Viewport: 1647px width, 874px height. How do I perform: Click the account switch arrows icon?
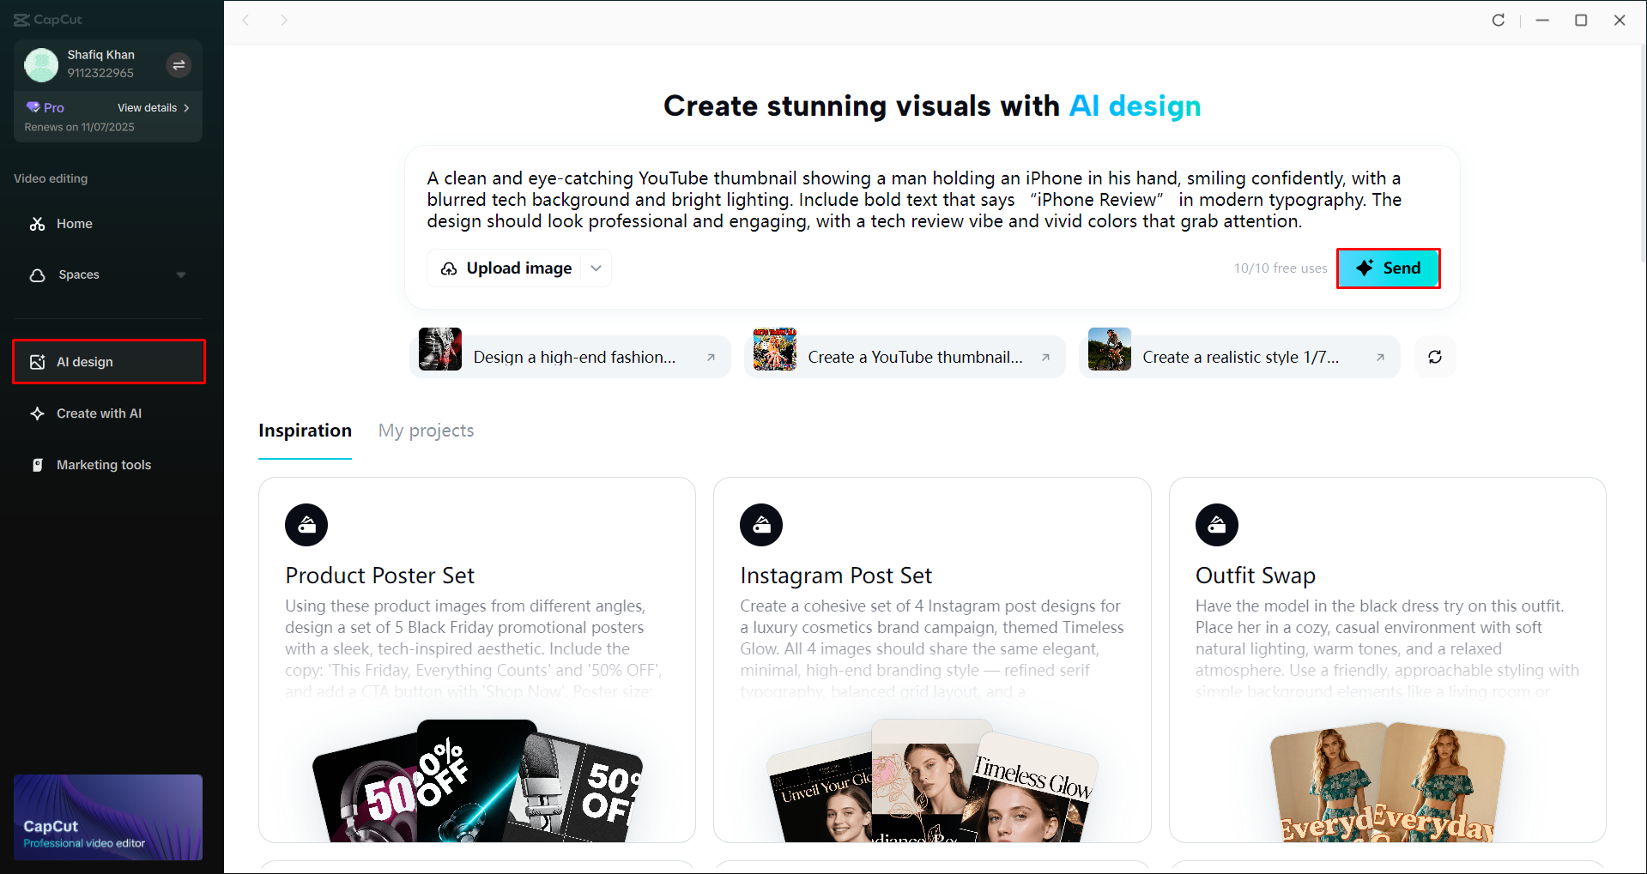tap(179, 64)
